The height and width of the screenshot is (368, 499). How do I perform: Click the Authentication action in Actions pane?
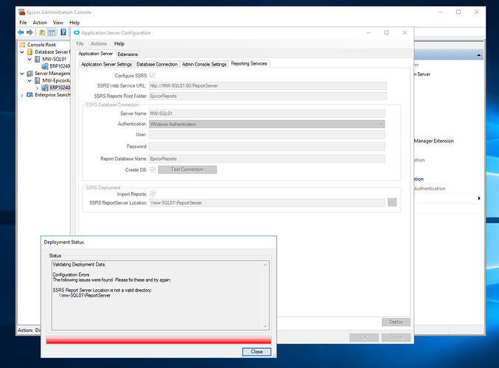point(430,188)
